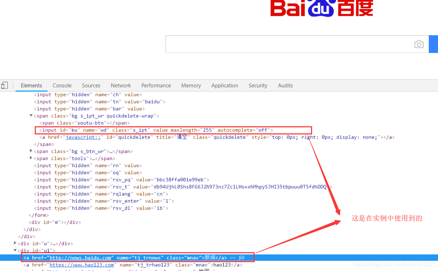The height and width of the screenshot is (271, 438).
Task: Click the "bbc38ffa001e99eb" attribute value
Action: pyautogui.click(x=181, y=180)
